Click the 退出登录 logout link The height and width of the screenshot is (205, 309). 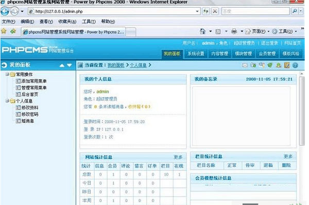click(x=269, y=43)
